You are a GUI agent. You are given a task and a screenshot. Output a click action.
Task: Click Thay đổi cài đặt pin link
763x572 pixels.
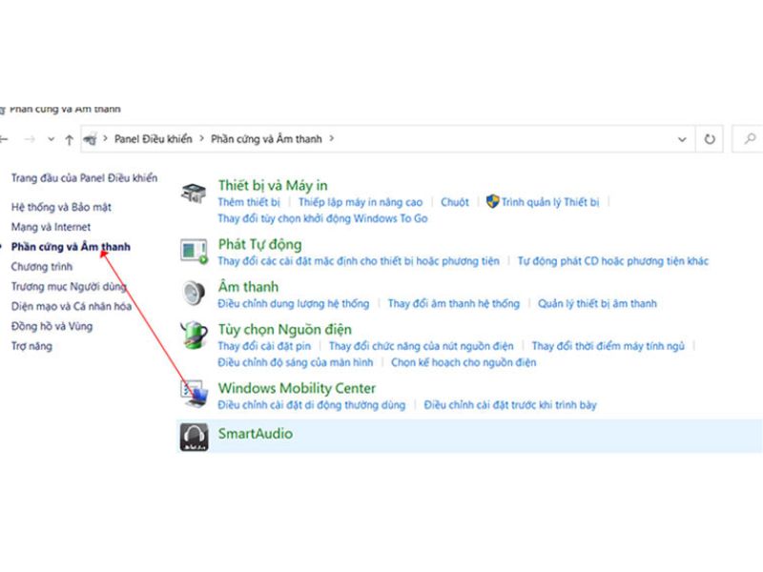264,346
